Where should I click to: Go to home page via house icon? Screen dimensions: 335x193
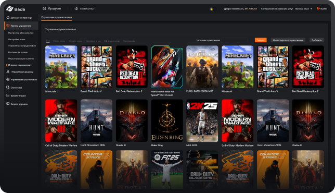pos(8,18)
